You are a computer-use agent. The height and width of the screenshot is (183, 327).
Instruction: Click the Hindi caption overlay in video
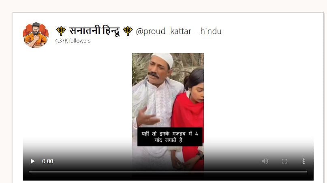point(170,137)
